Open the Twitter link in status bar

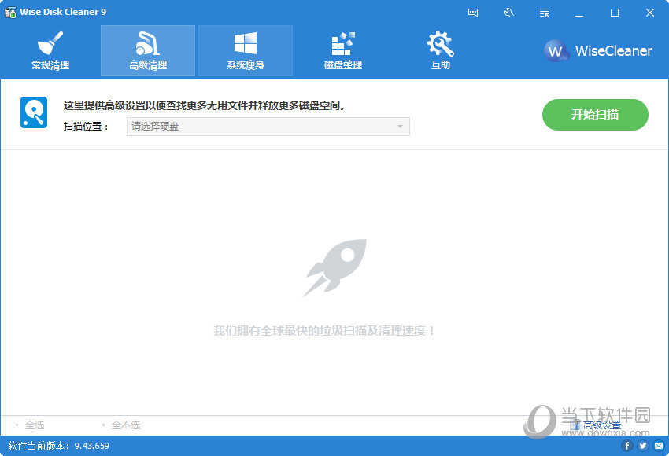pos(643,446)
